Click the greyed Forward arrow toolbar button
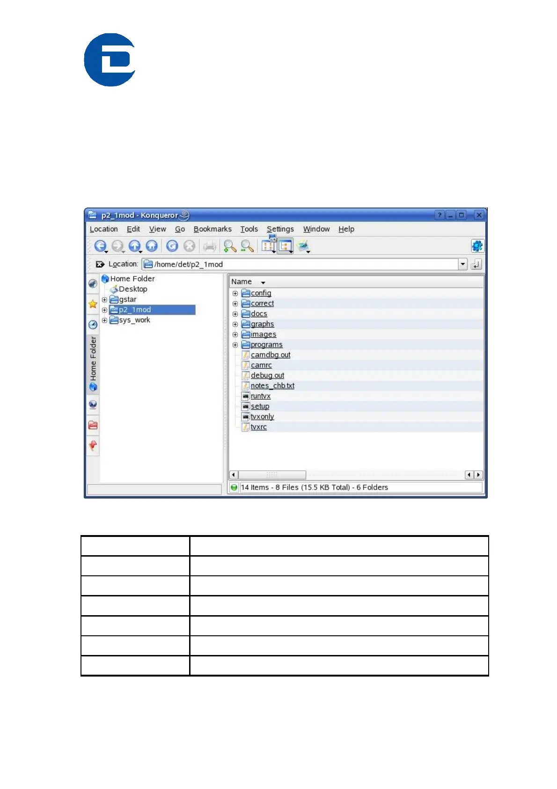This screenshot has height=789, width=557. tap(117, 246)
